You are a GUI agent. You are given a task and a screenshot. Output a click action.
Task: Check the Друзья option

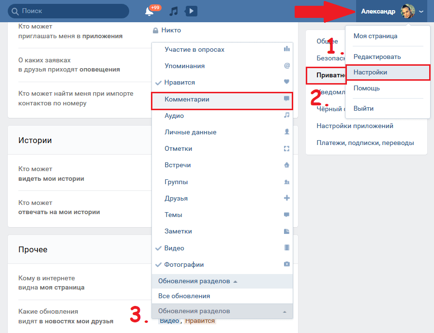tap(222, 198)
